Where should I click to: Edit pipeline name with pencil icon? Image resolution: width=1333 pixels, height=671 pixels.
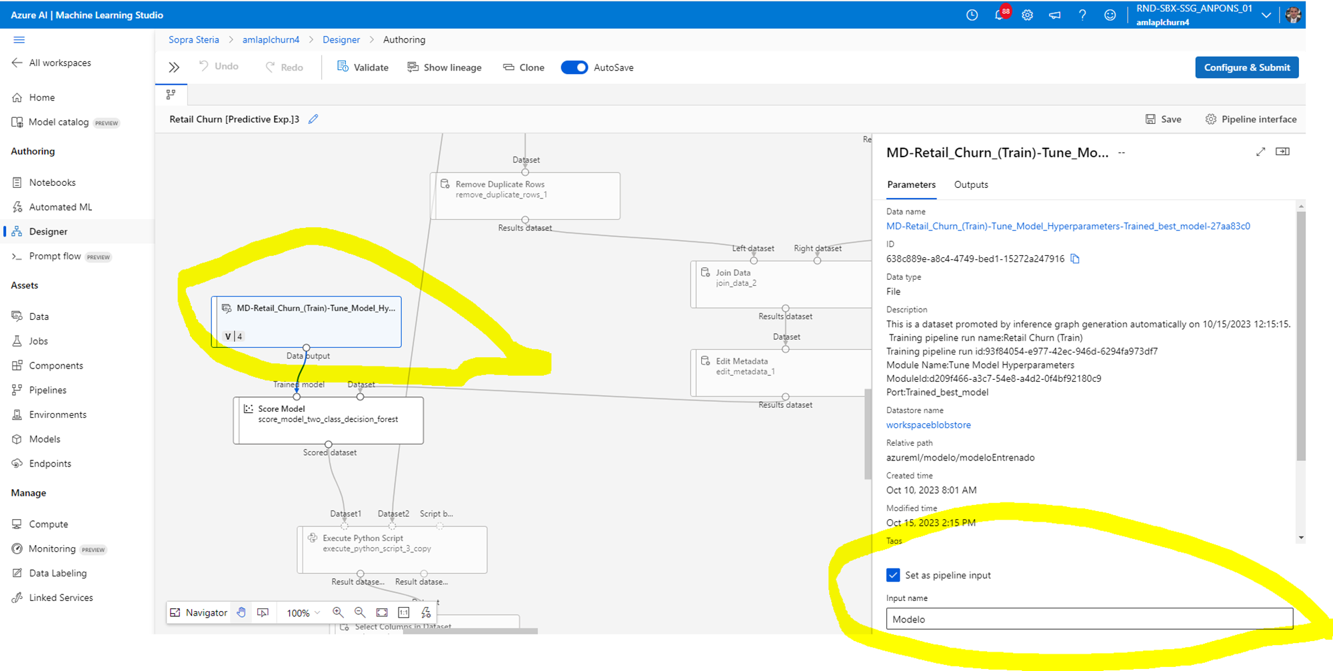313,119
